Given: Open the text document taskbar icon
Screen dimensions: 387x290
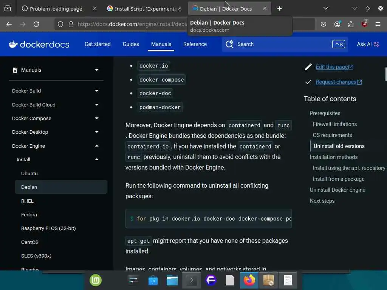Looking at the screenshot, I should (288, 281).
